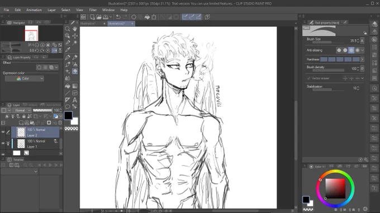Screen dimensions: 380x213
Task: Click the Border effect button
Action: click(39, 67)
